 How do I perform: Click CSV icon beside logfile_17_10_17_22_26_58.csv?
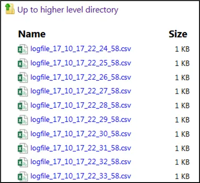point(23,78)
